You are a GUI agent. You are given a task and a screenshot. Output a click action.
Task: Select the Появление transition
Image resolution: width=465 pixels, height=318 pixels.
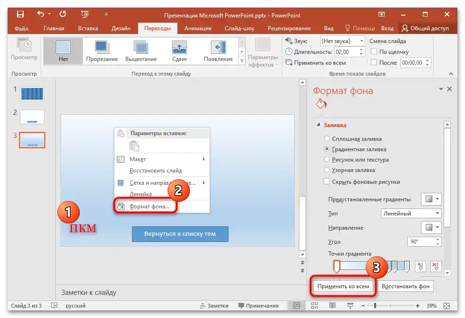point(218,51)
